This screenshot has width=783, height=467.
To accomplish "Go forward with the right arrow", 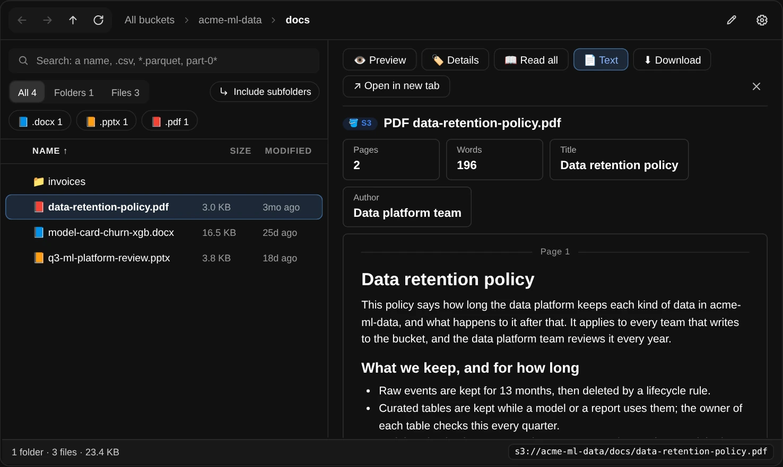I will click(47, 20).
